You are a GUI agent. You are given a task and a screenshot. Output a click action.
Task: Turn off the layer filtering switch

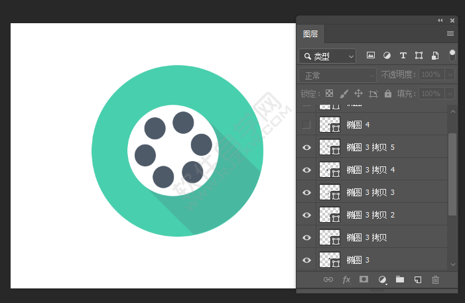click(x=452, y=55)
